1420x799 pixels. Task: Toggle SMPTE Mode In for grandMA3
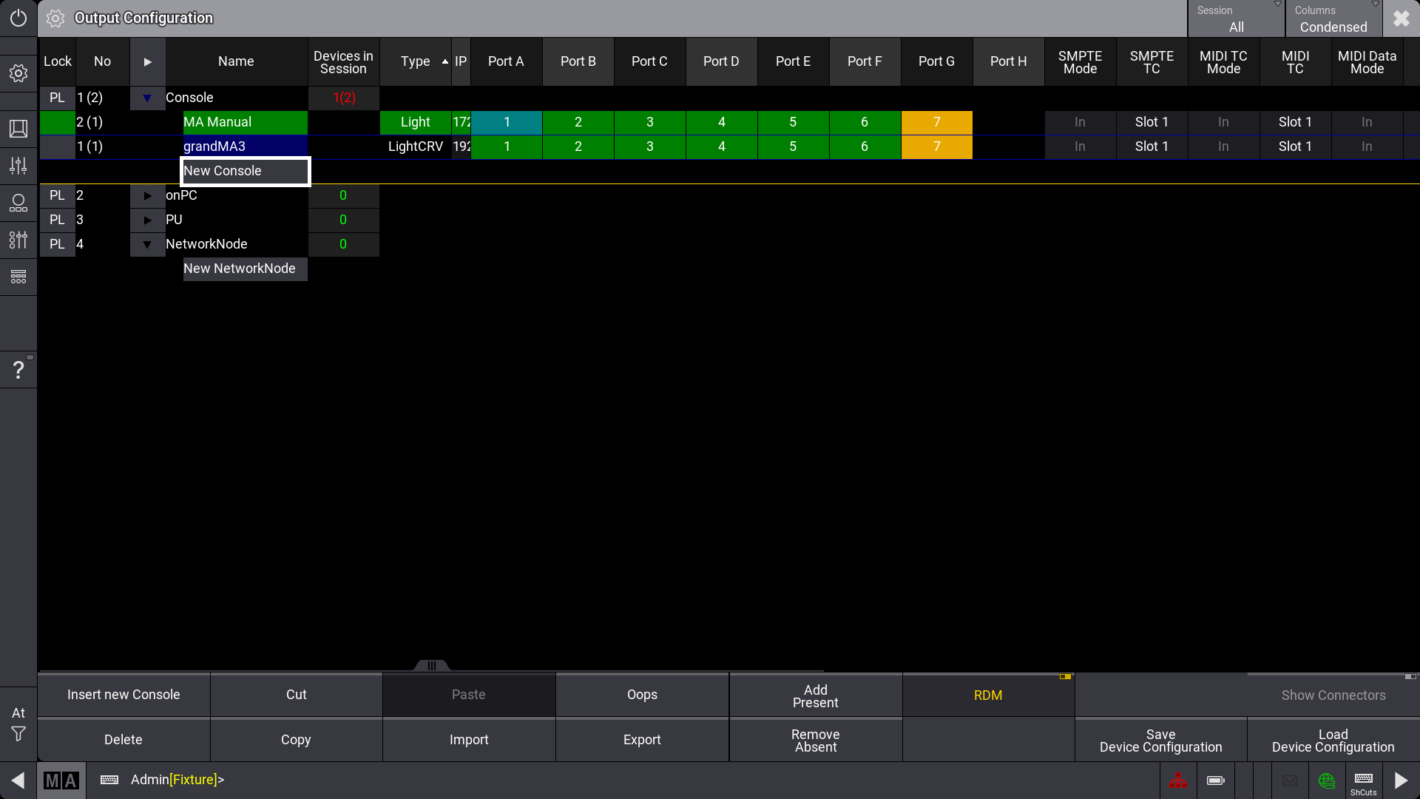[1080, 146]
